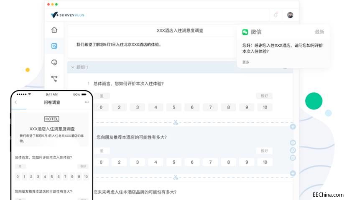The height and width of the screenshot is (200, 347).
Task: Pick 6 on the desktop recommend-hotel scale
Action: pos(192,162)
